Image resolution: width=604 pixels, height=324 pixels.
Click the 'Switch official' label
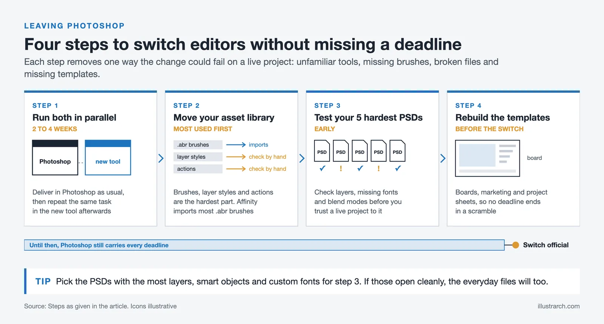click(546, 245)
